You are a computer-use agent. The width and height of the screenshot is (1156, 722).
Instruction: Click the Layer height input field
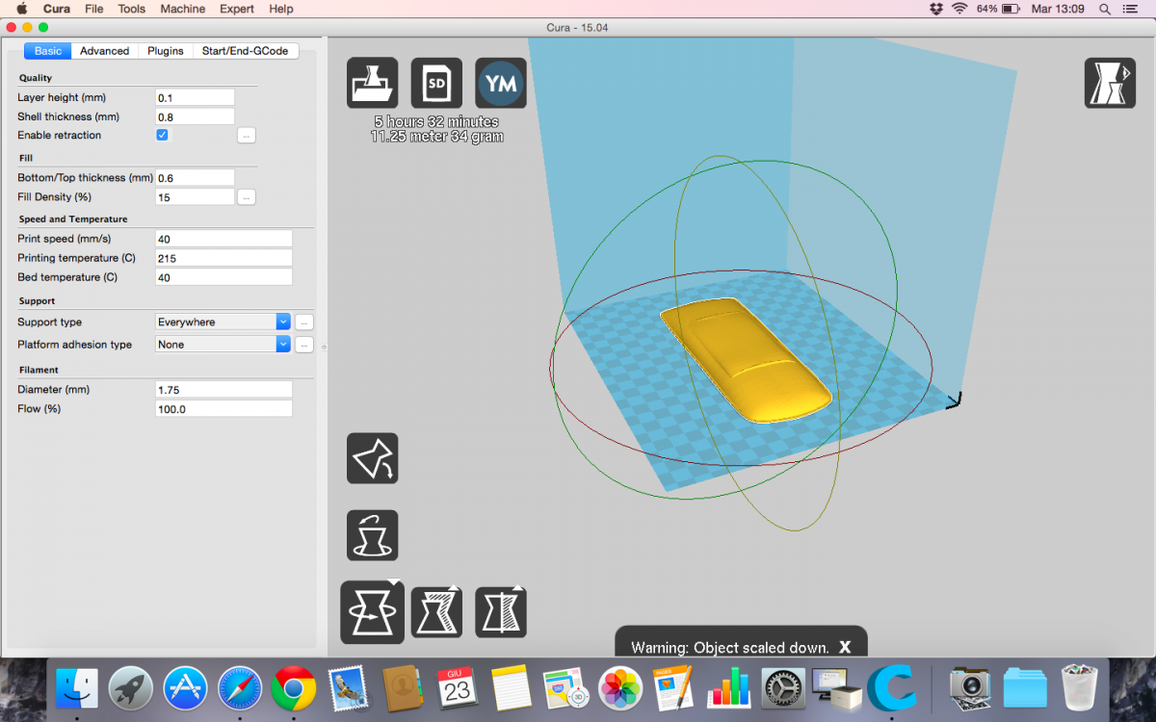click(196, 97)
